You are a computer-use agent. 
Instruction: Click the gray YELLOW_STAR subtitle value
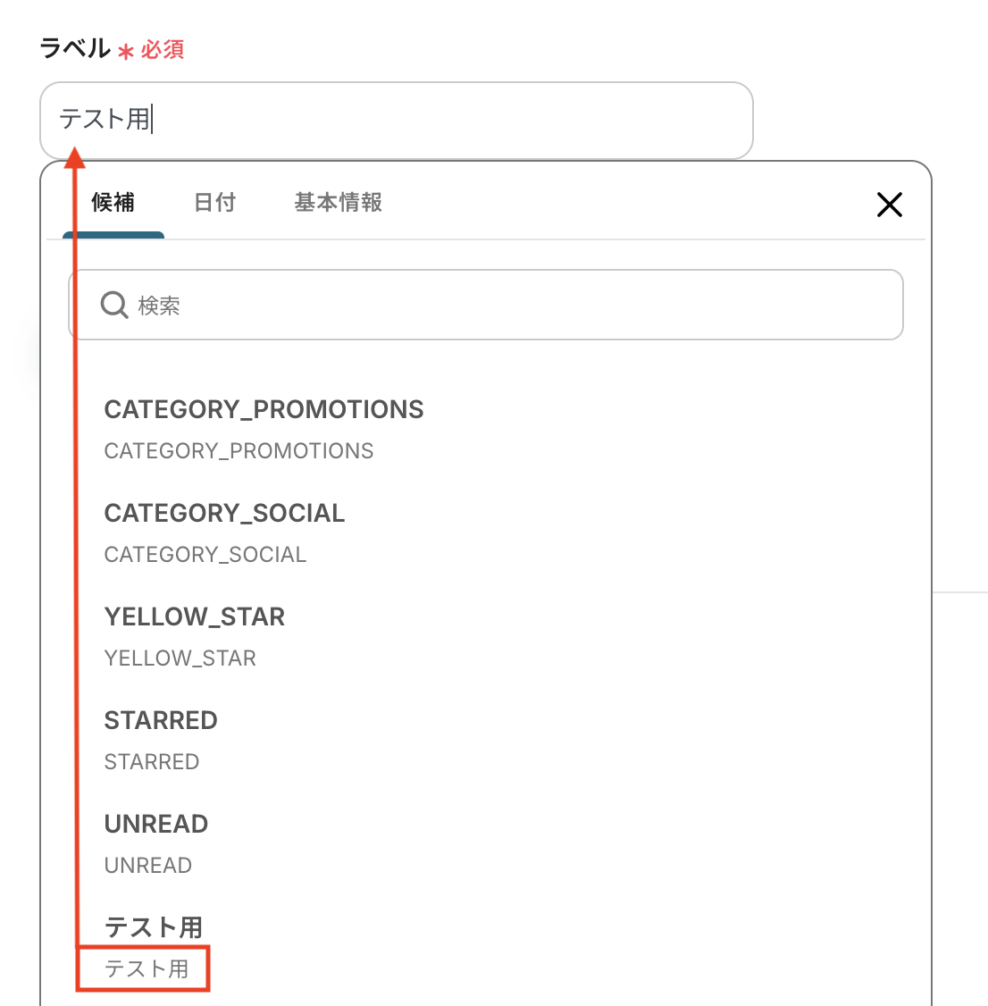pyautogui.click(x=180, y=658)
